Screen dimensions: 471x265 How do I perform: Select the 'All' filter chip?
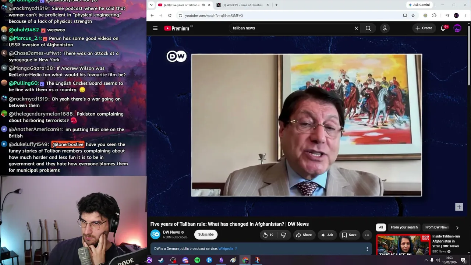(381, 227)
